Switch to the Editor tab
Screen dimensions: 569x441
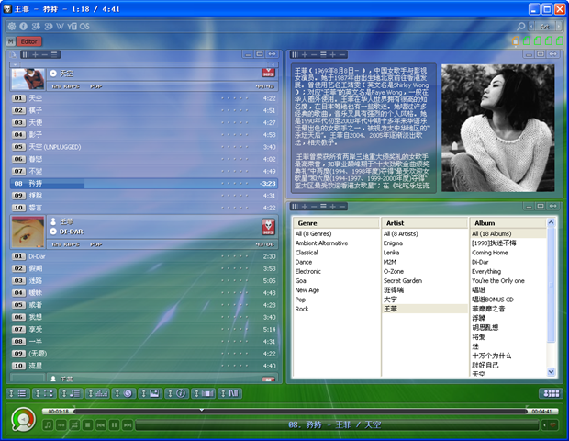[29, 41]
